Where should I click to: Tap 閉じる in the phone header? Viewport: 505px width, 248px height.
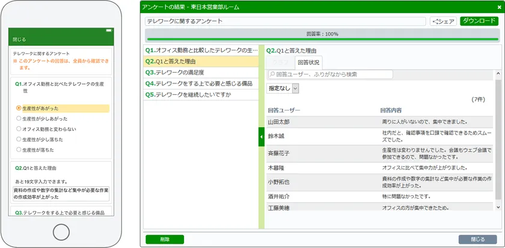coord(19,40)
